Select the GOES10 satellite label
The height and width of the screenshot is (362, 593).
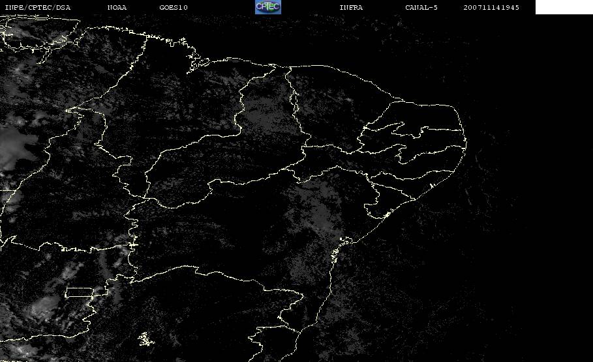pyautogui.click(x=174, y=8)
